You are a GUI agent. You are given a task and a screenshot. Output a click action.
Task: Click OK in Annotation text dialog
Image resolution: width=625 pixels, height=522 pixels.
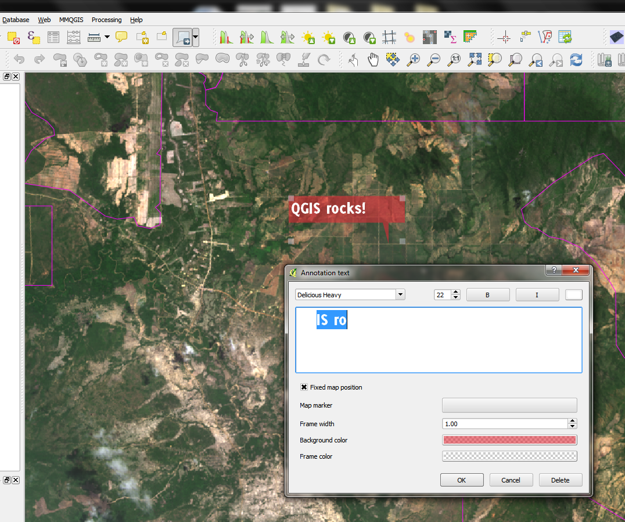click(461, 480)
